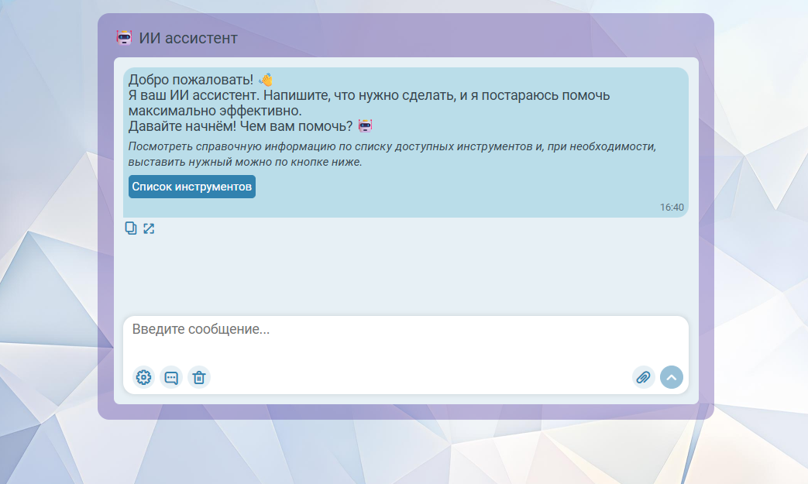The image size is (808, 484).
Task: Open the 'Список инструментов' button
Action: pyautogui.click(x=191, y=187)
